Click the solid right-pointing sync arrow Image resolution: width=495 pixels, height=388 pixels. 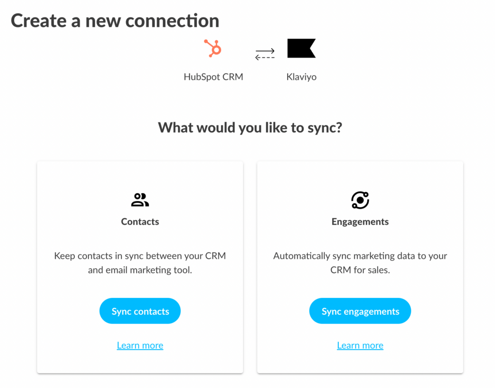click(265, 51)
